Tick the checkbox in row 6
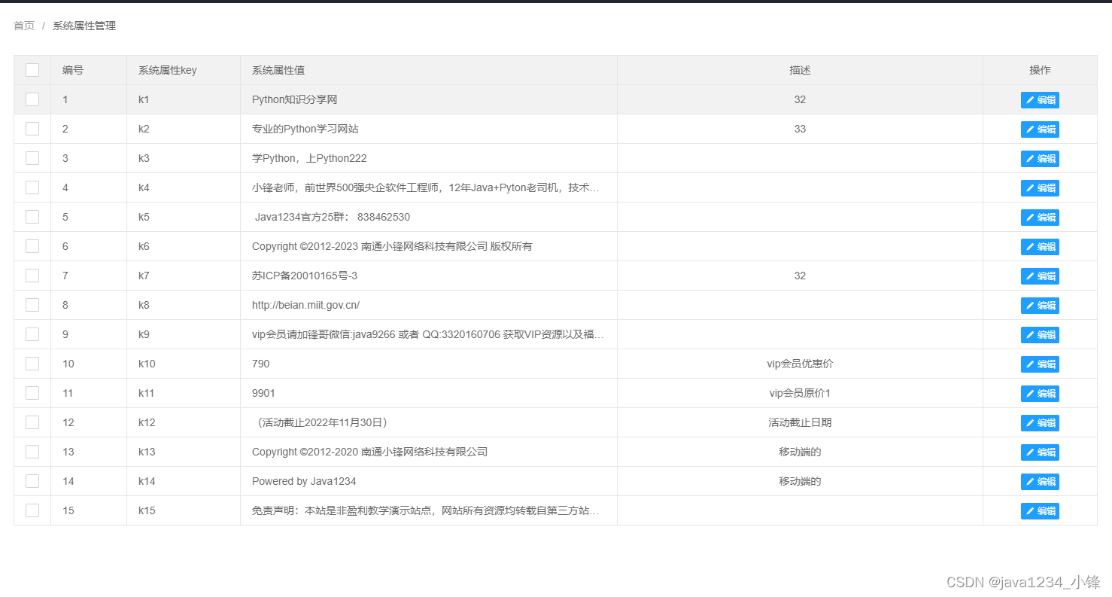The image size is (1112, 597). point(32,246)
